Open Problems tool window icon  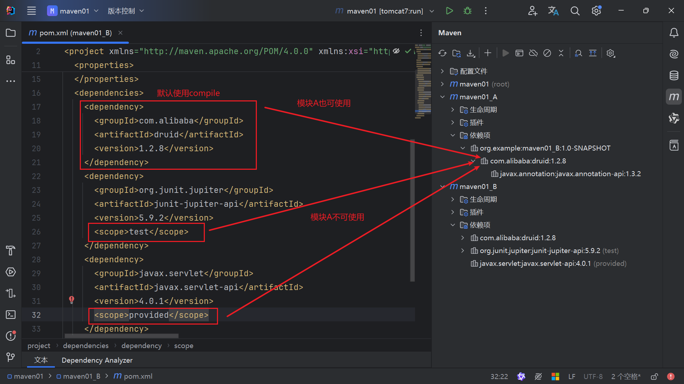11,336
